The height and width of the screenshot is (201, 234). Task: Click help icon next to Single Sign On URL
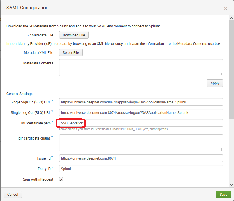pos(52,101)
